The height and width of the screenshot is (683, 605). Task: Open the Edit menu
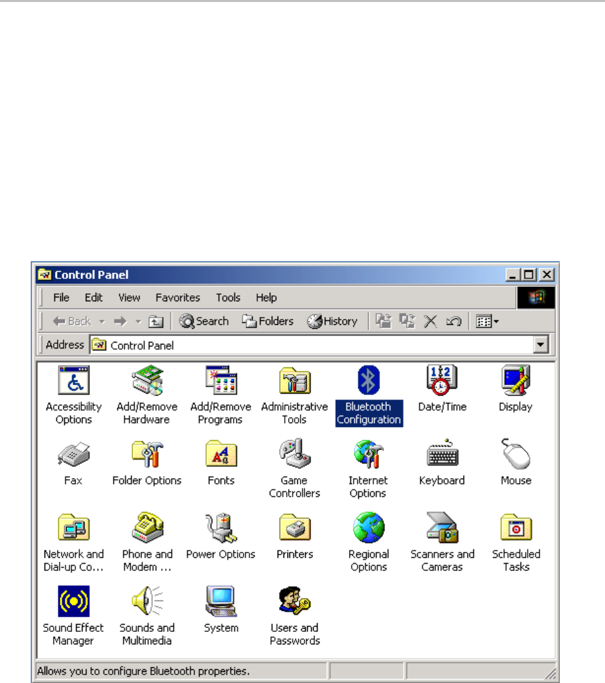94,297
